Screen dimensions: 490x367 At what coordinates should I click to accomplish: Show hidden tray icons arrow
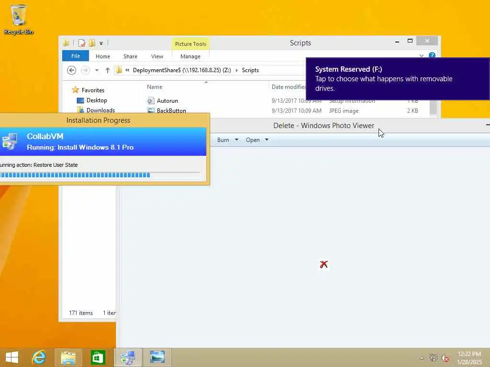point(422,358)
